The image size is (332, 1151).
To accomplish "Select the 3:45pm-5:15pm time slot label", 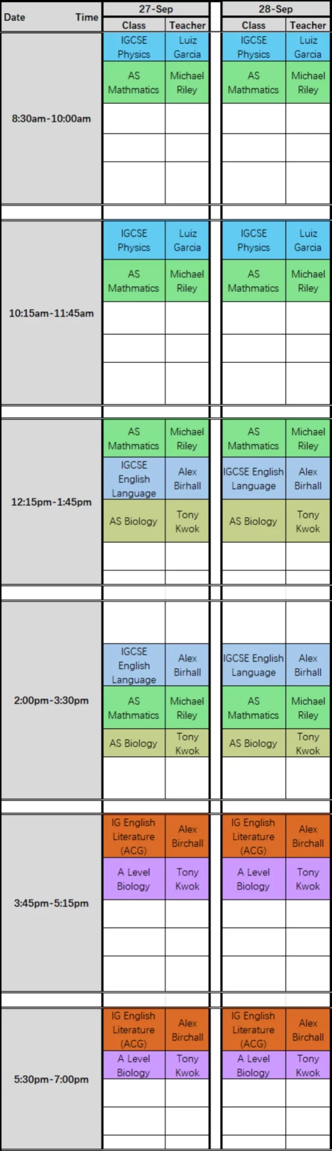I will [x=51, y=903].
